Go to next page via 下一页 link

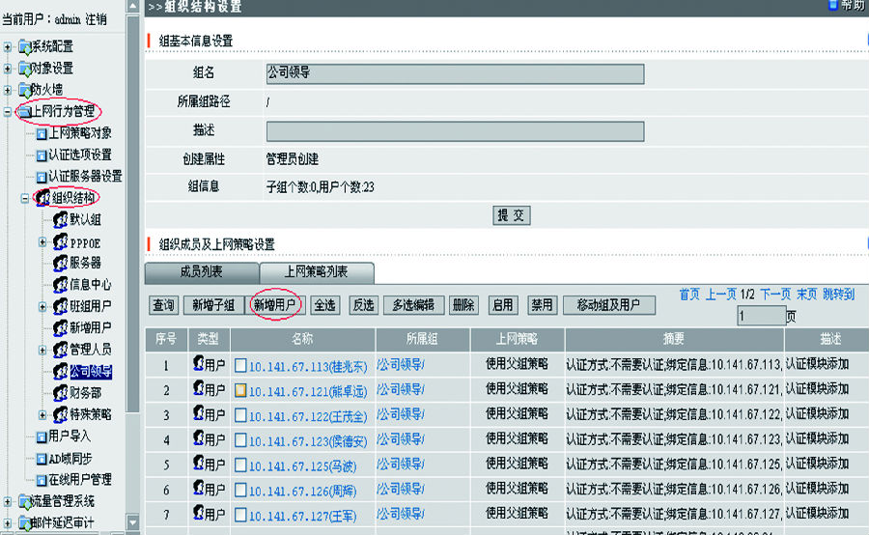[774, 295]
